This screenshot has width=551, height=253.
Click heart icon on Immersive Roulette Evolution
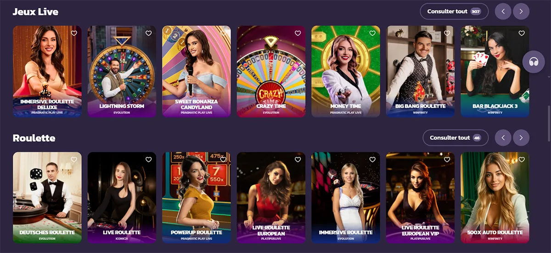click(x=372, y=159)
